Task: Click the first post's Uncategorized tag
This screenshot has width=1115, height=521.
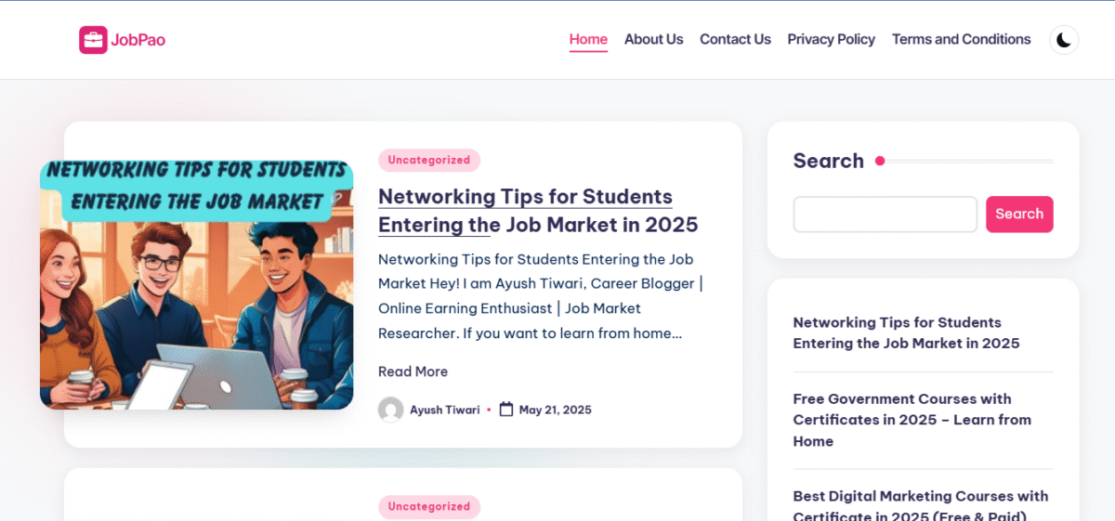Action: (429, 160)
